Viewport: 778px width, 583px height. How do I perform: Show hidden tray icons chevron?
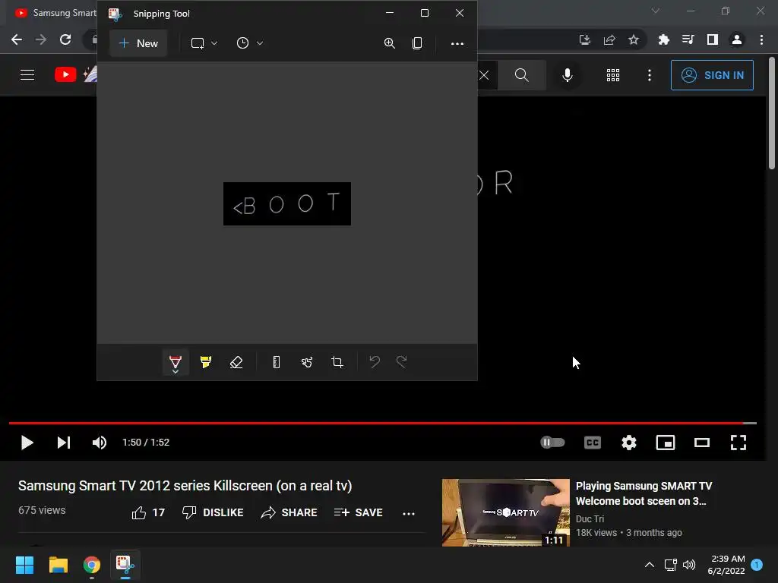pyautogui.click(x=649, y=565)
